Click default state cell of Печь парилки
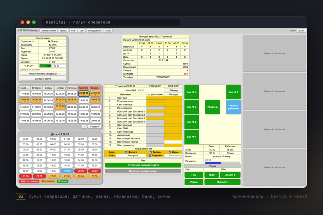This screenshot has width=323, height=215. click(x=155, y=108)
